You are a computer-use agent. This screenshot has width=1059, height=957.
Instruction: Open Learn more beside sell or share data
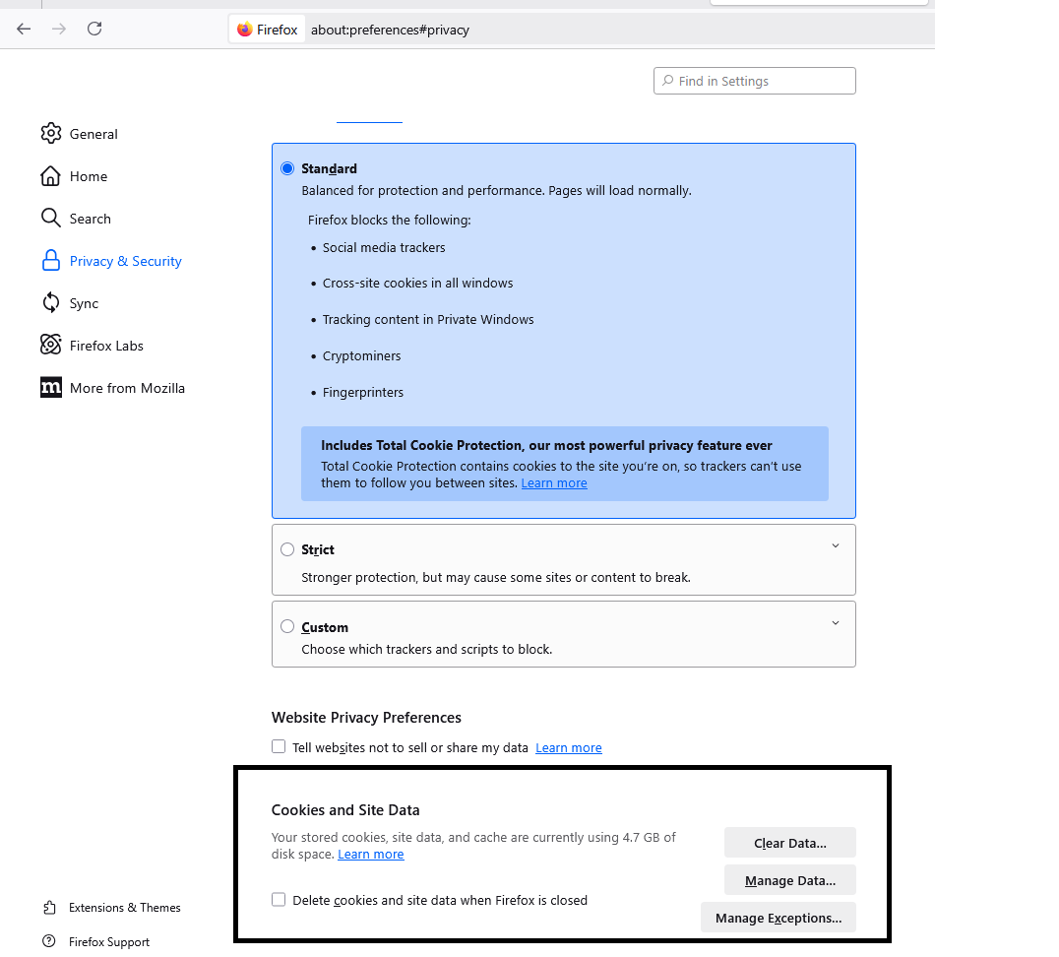pos(569,748)
